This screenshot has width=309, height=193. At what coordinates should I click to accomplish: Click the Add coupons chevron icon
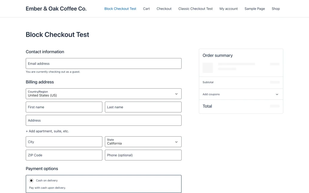click(277, 94)
